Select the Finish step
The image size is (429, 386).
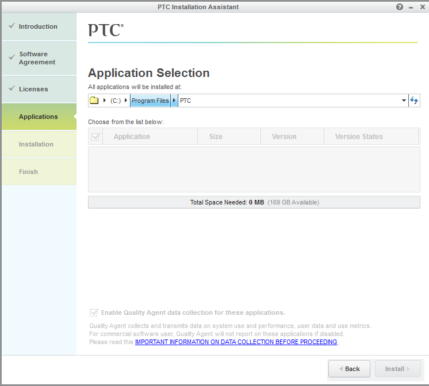click(39, 172)
